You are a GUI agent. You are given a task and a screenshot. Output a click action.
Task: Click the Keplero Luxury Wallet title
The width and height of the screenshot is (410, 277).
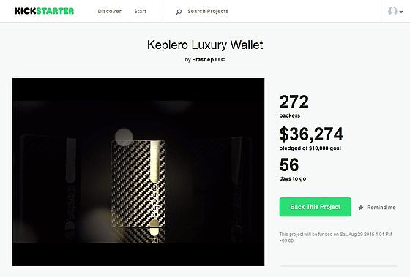(x=205, y=45)
